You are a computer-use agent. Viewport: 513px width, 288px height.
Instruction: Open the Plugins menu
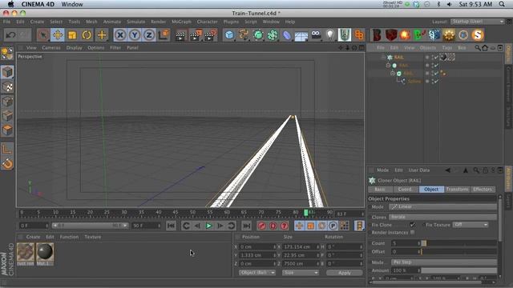[231, 22]
